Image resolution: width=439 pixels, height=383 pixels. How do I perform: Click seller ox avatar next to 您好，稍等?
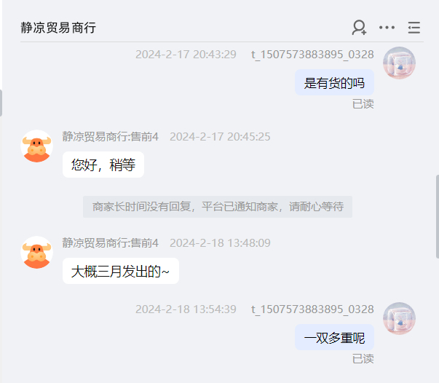(x=36, y=146)
